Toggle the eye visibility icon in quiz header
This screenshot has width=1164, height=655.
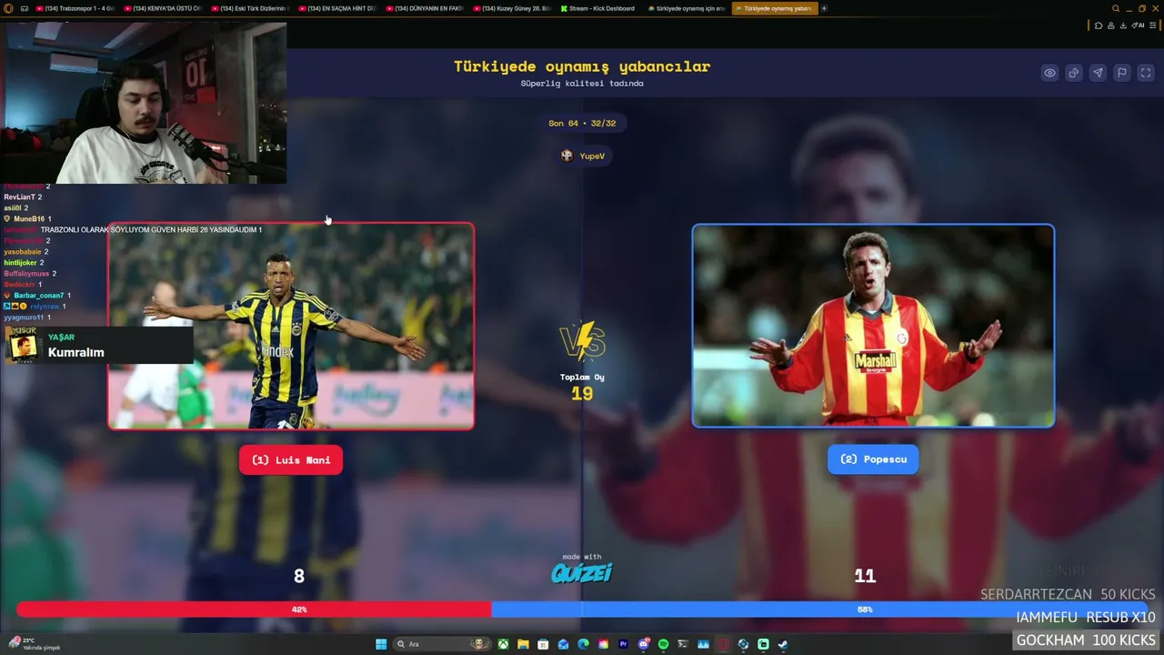(x=1049, y=73)
